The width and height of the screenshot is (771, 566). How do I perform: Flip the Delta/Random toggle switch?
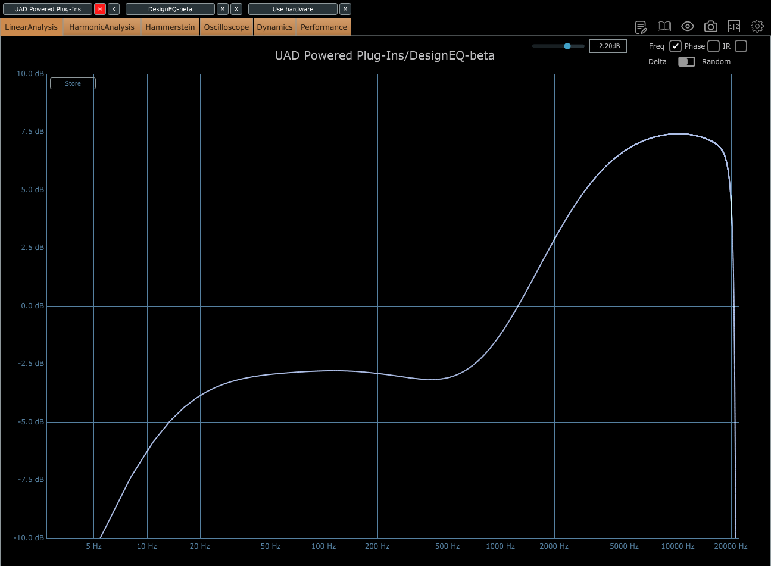tap(686, 62)
